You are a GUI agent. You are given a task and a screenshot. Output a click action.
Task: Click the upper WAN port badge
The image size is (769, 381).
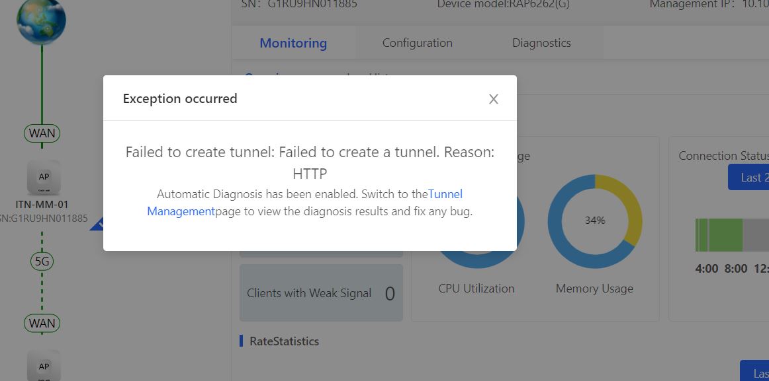42,133
